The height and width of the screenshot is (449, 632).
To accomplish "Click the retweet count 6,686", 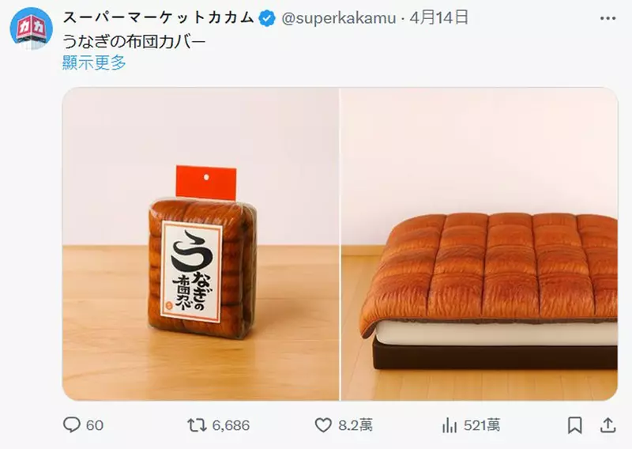I will 231,425.
